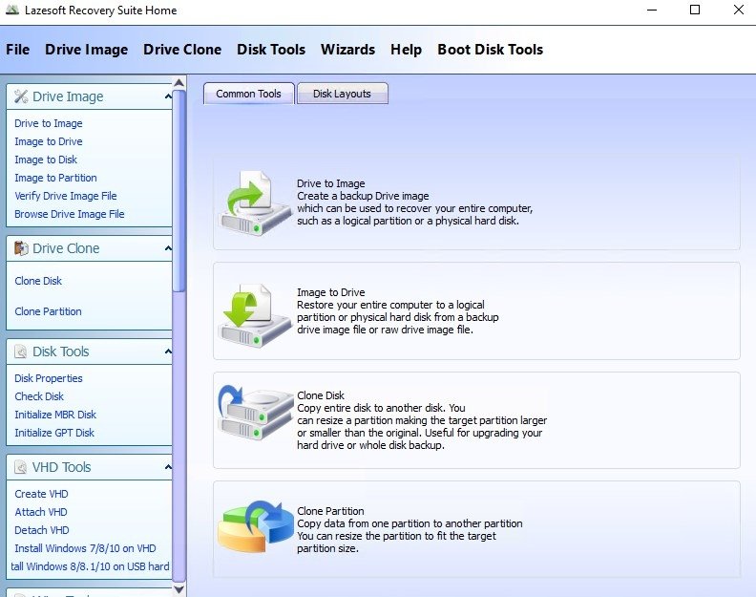The height and width of the screenshot is (597, 756).
Task: Click the Disk Tools panel header icon
Action: click(20, 352)
